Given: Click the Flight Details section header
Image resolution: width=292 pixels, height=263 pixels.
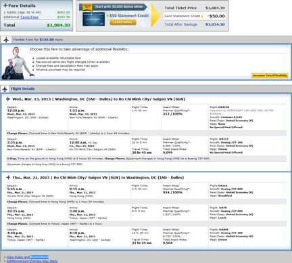Looking at the screenshot, I should pos(22,89).
